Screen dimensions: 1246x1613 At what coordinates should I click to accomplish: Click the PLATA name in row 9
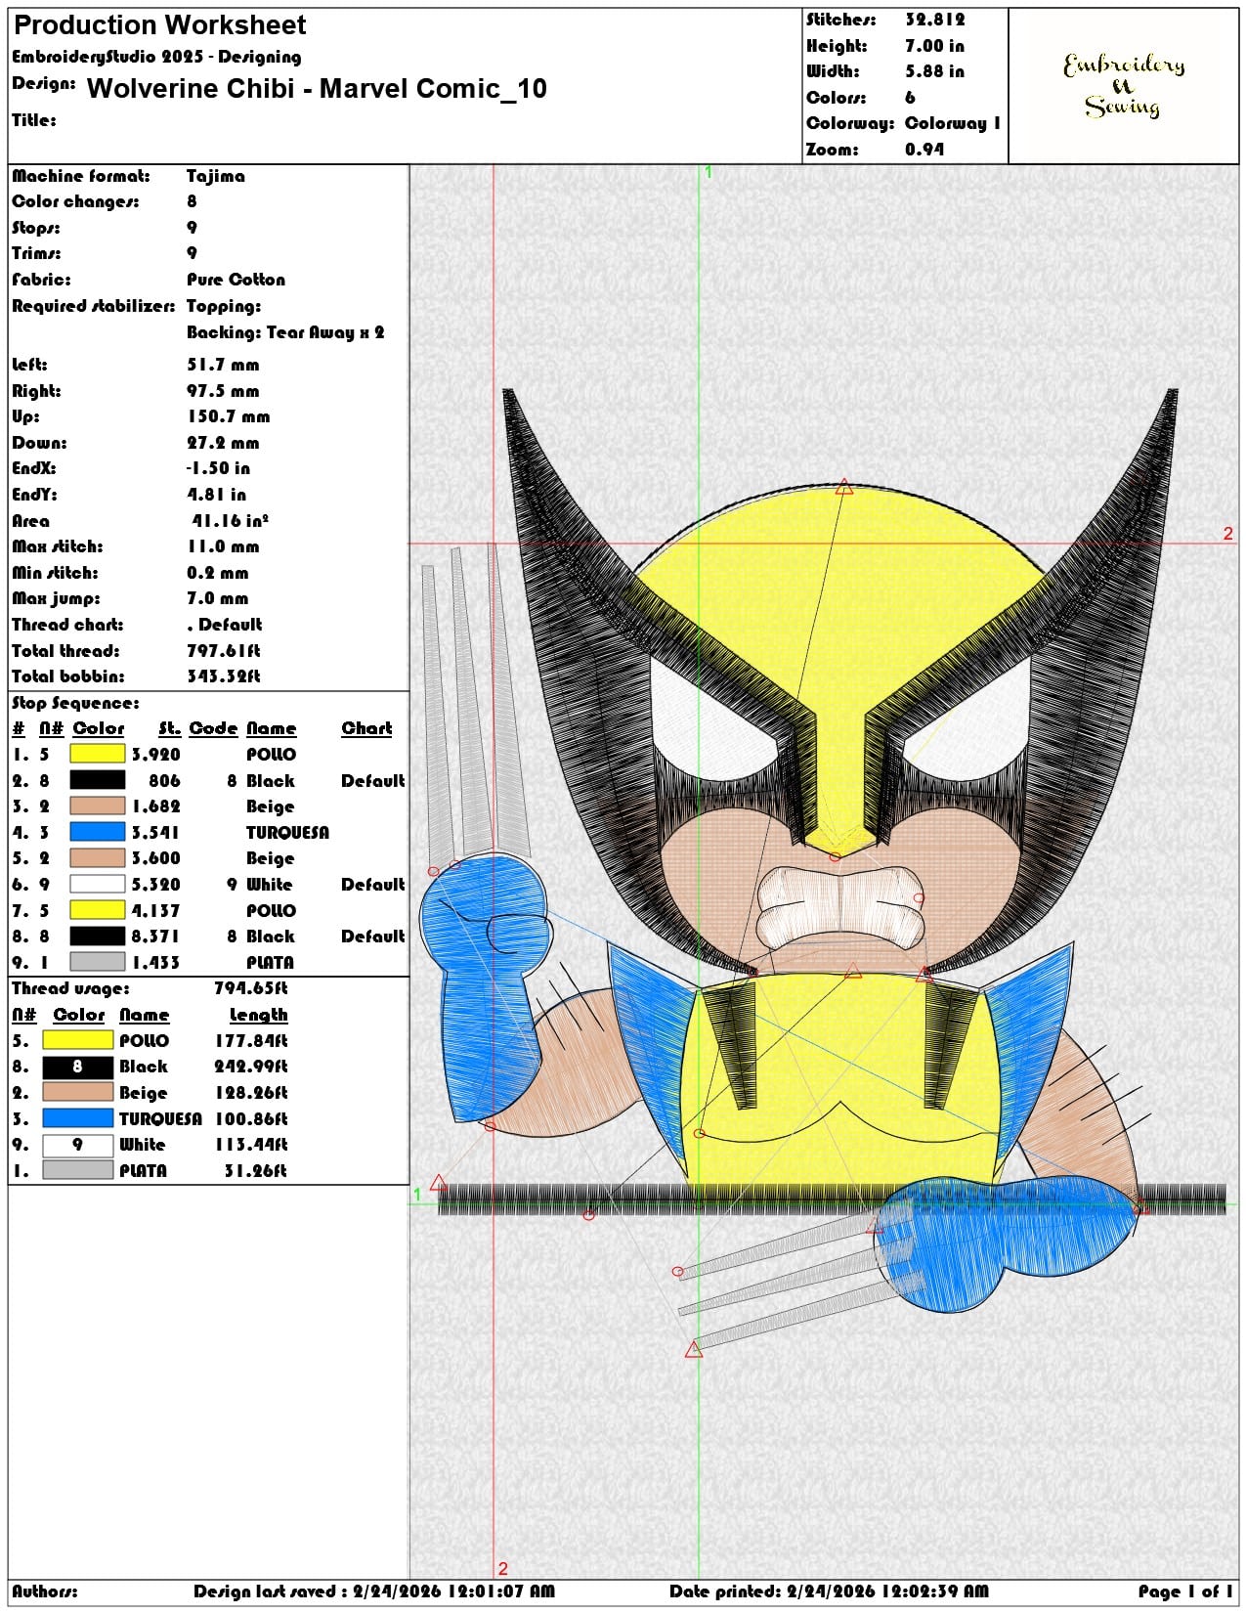pos(270,962)
